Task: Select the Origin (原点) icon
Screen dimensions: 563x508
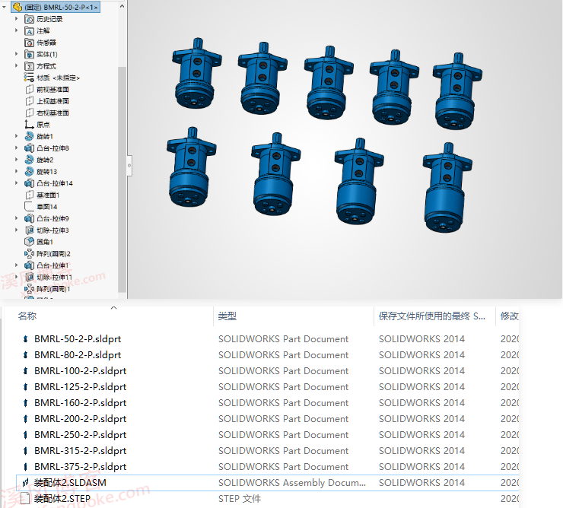Action: click(29, 125)
